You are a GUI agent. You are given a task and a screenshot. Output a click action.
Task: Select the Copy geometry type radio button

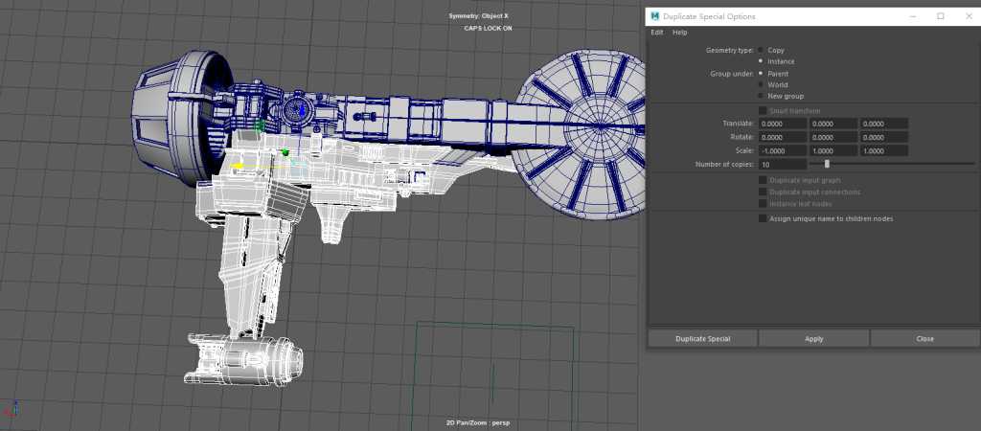761,50
